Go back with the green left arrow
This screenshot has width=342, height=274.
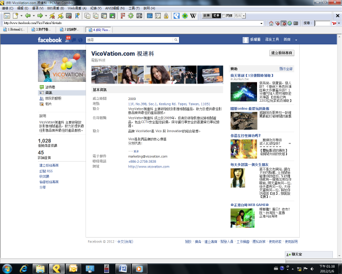[28, 16]
